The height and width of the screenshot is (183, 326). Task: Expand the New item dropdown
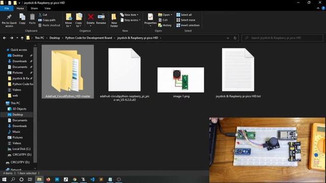(x=129, y=15)
